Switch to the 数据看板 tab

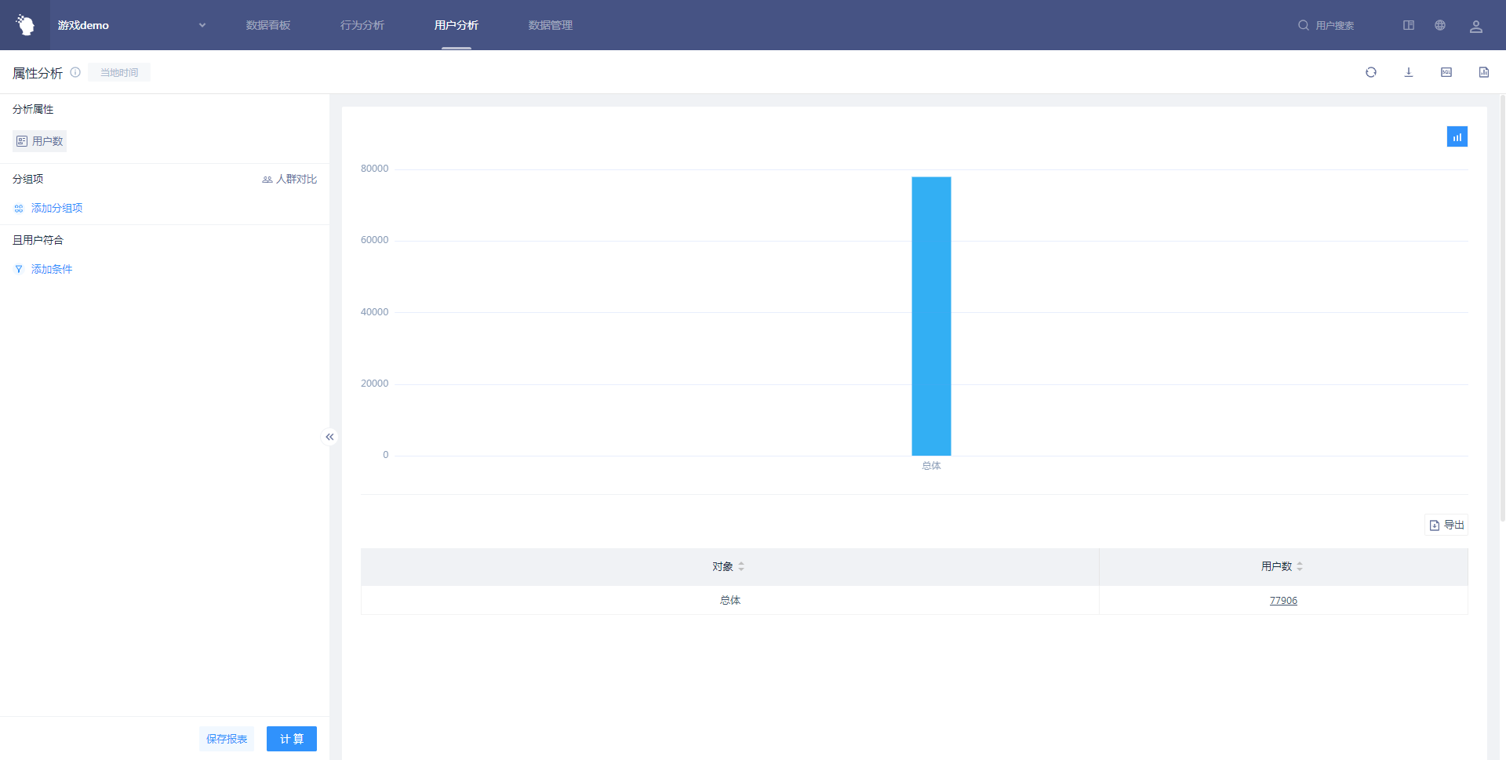point(268,25)
